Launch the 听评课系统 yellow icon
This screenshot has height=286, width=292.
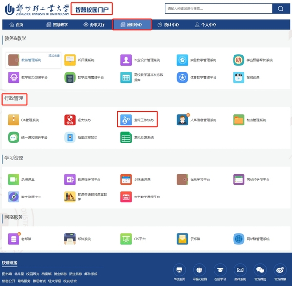coord(70,60)
